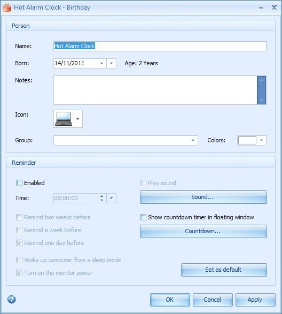Decrease the Time using down spinner arrow

coord(102,200)
